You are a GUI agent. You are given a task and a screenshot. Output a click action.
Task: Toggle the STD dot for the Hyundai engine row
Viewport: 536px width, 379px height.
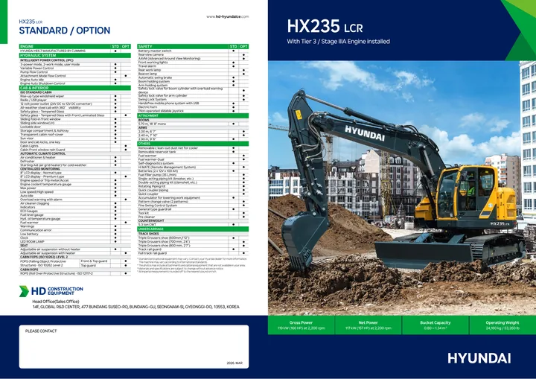pos(115,51)
